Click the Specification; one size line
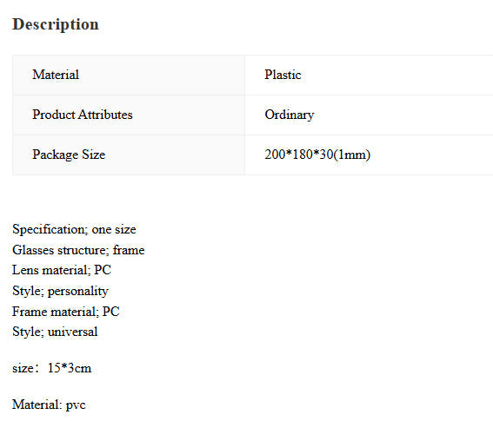 [x=74, y=229]
